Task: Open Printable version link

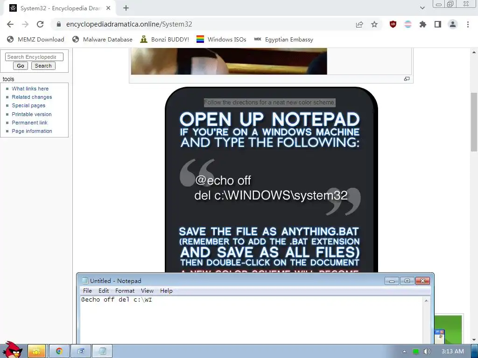Action: click(x=32, y=114)
